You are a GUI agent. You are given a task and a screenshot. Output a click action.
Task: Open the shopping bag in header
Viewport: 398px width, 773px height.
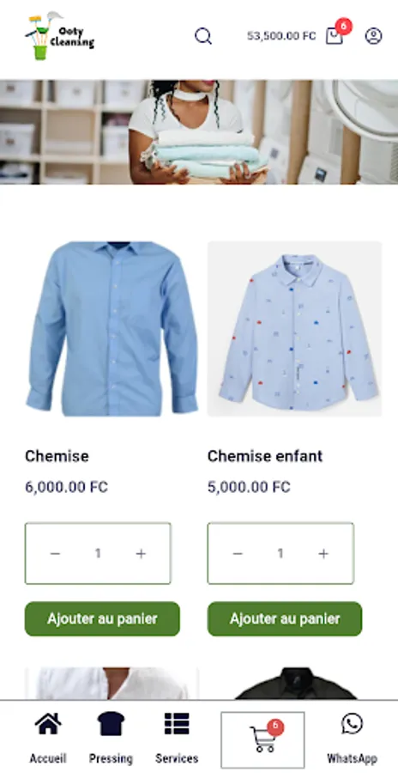(334, 36)
